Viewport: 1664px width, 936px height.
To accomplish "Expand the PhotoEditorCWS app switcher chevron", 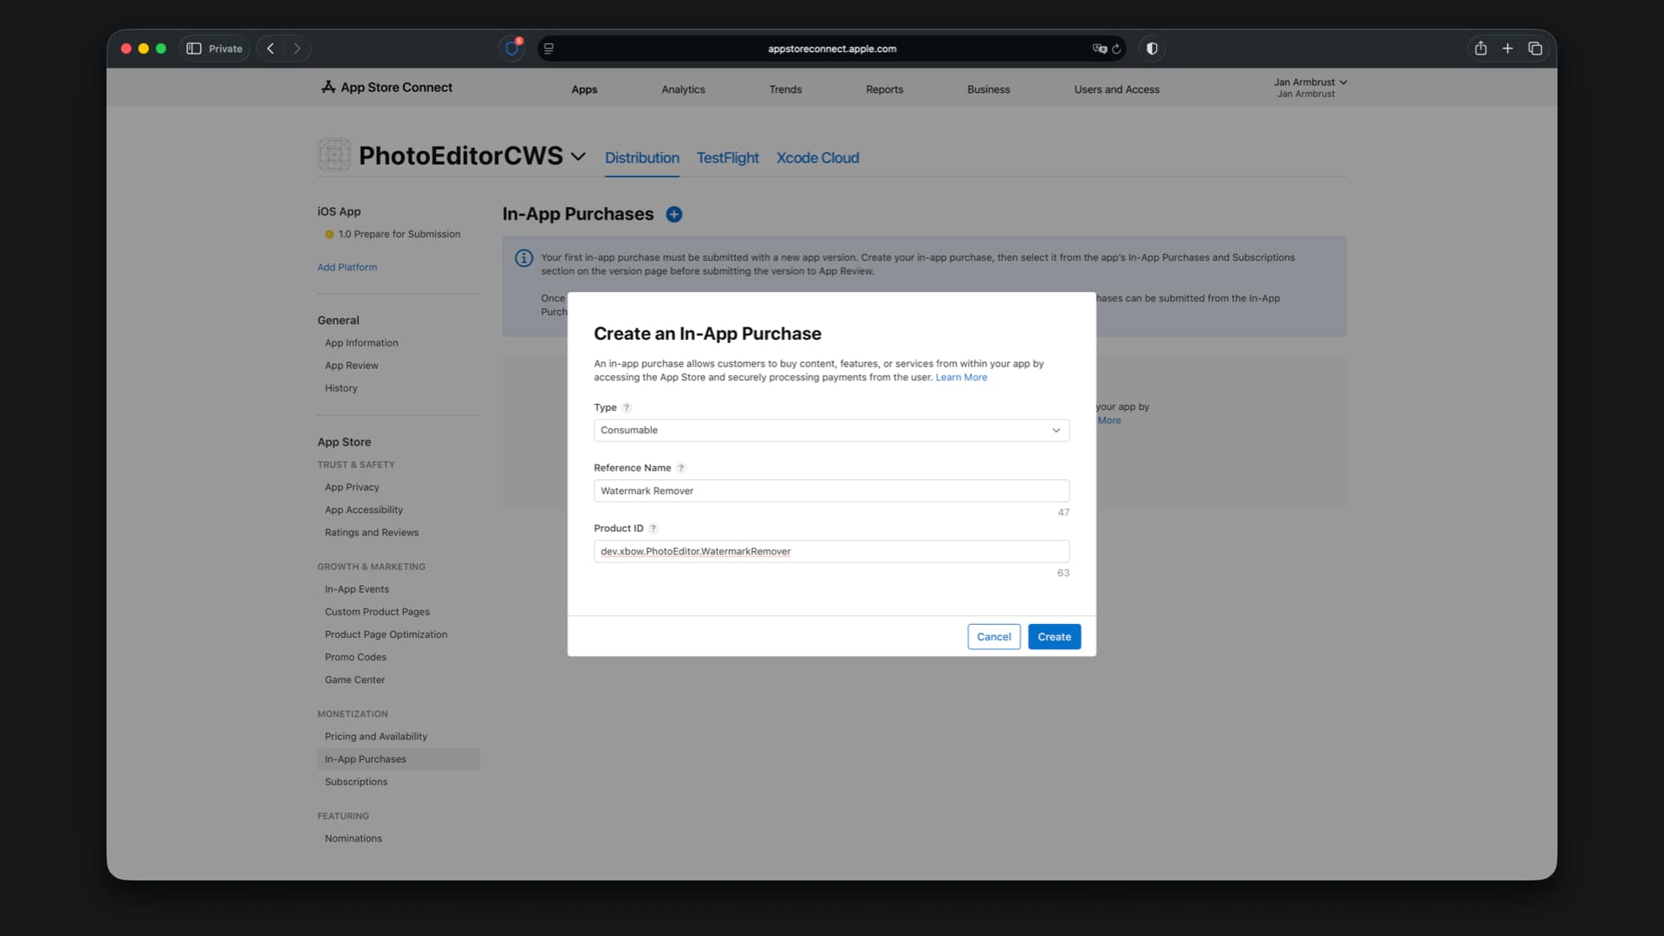I will coord(578,157).
